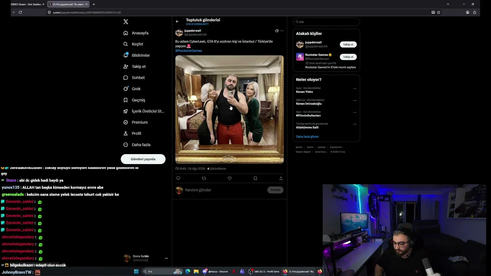The height and width of the screenshot is (276, 491).
Task: Open Grok from sidebar
Action: pos(132,89)
